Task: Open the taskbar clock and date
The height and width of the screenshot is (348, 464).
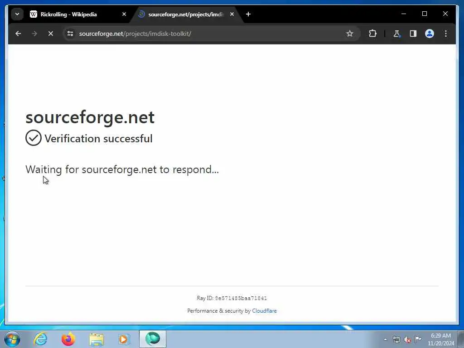Action: click(441, 339)
